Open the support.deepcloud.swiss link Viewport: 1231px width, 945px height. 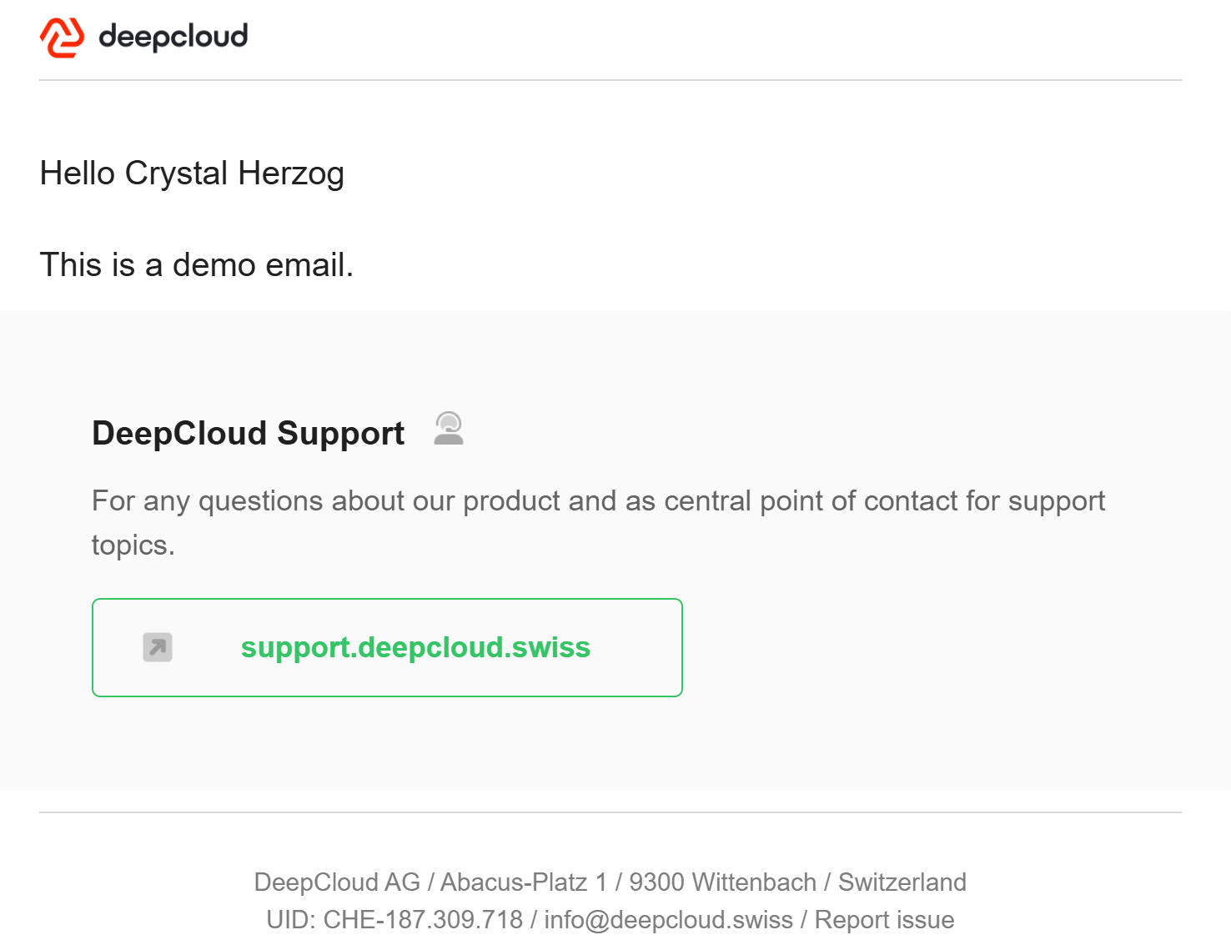[x=415, y=647]
